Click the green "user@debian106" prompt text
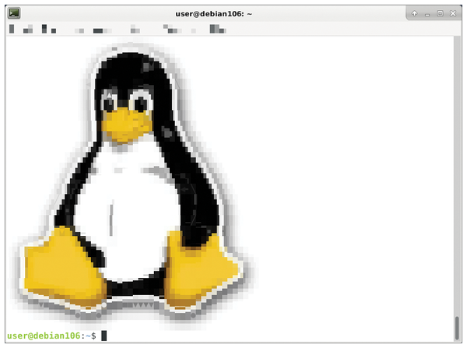Viewport: 467px width, 348px height. (44, 336)
